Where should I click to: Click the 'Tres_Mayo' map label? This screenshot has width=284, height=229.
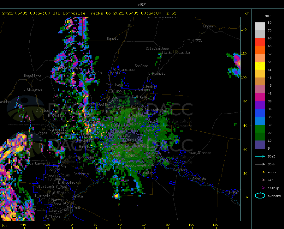[x=114, y=85]
